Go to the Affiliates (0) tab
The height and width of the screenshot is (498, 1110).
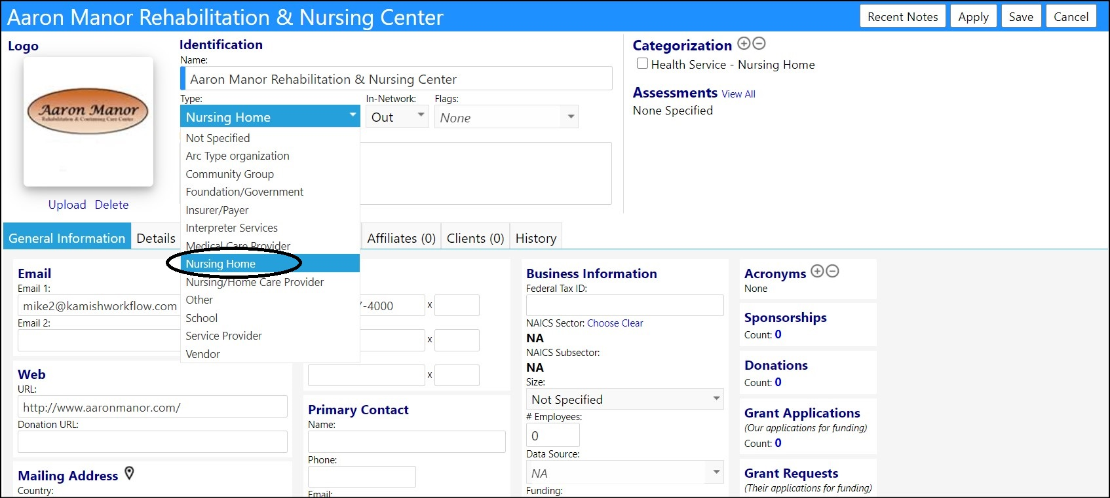tap(401, 238)
